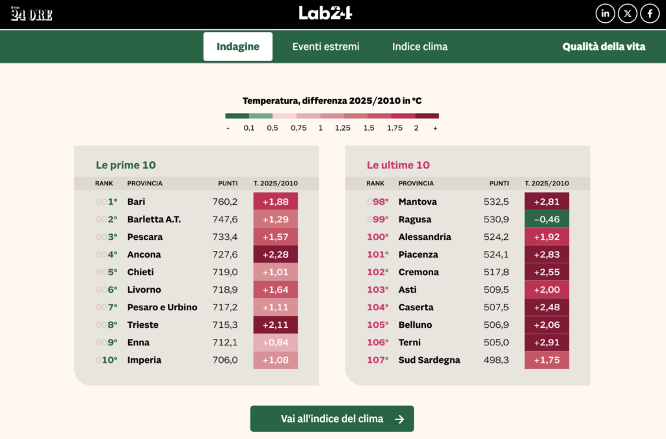Viewport: 666px width, 439px height.
Task: Click the PROVINCIA column header
Action: (144, 183)
